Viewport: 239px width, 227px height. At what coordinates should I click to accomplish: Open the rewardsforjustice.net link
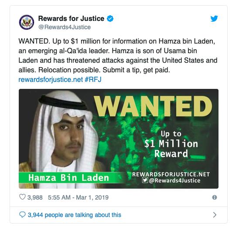pos(51,80)
